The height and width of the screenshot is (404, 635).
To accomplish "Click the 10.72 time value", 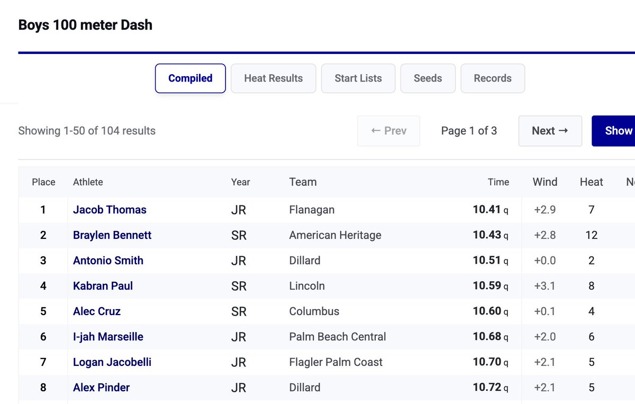I will pyautogui.click(x=487, y=388).
